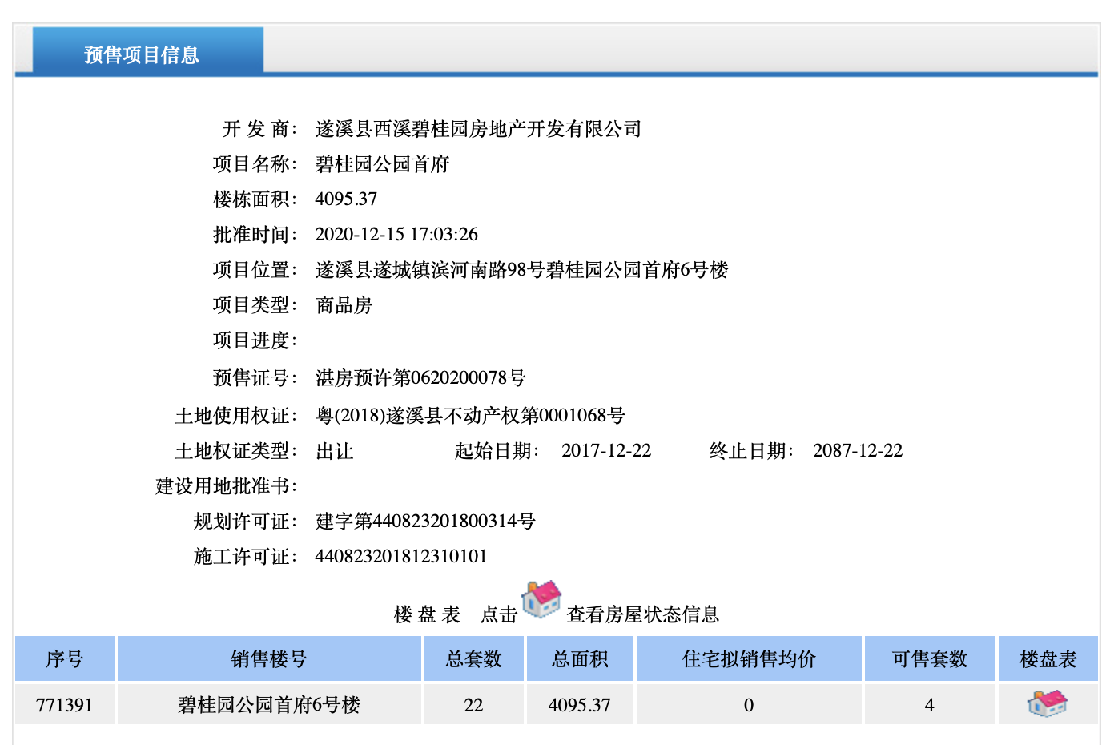Image resolution: width=1118 pixels, height=745 pixels.
Task: Select the 总面积 column header
Action: point(580,658)
